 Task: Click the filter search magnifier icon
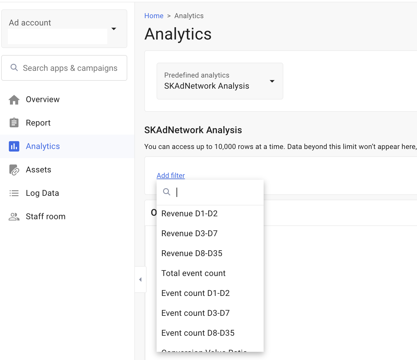[x=167, y=192]
